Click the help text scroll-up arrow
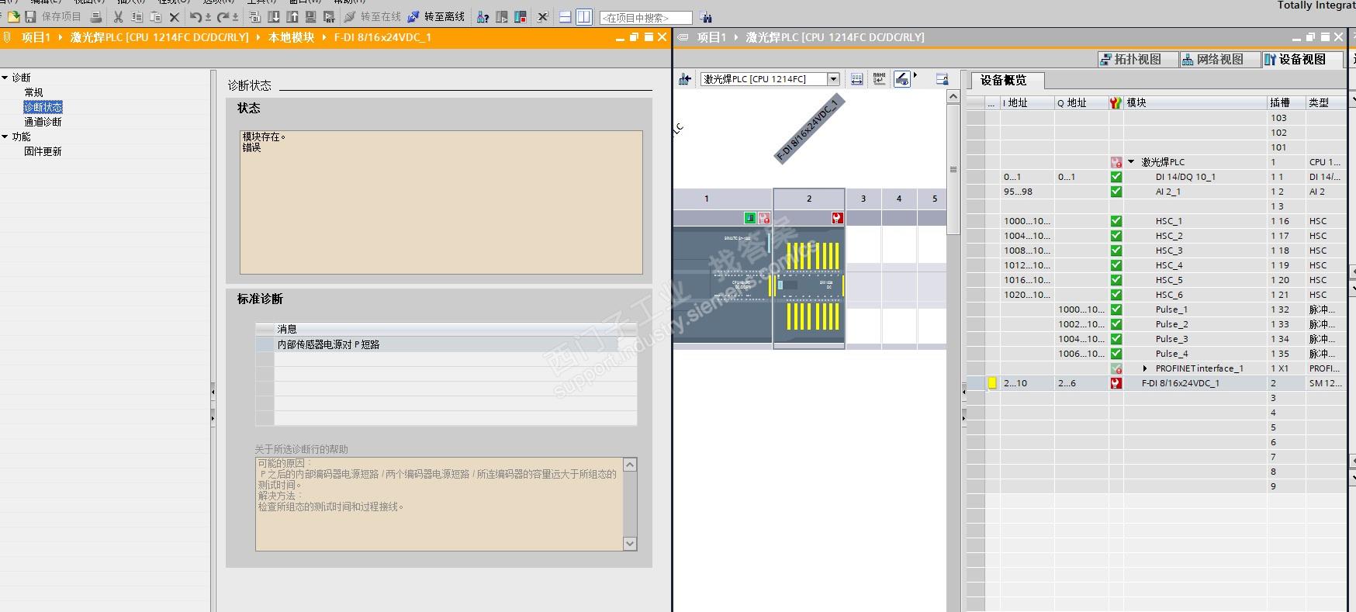The image size is (1356, 612). [630, 465]
